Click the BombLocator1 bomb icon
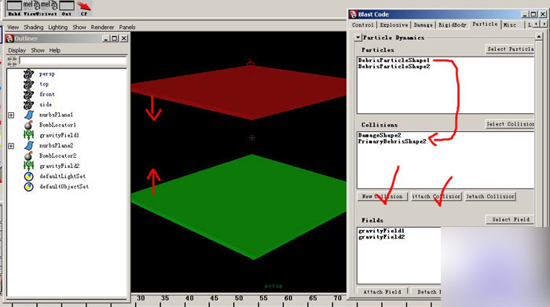The width and height of the screenshot is (550, 307). click(29, 125)
